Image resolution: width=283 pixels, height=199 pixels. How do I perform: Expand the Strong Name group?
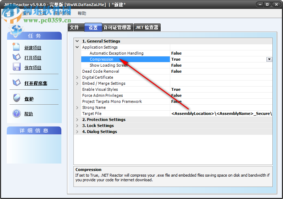point(77,107)
